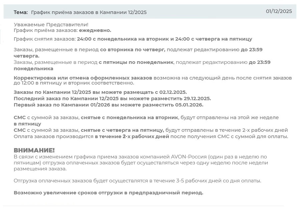Image resolution: width=297 pixels, height=215 pixels.
Task: Click bold text "снятые с четверга на пятницу,"
Action: click(x=122, y=130)
